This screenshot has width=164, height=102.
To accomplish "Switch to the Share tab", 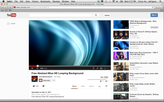I will pos(83,86).
